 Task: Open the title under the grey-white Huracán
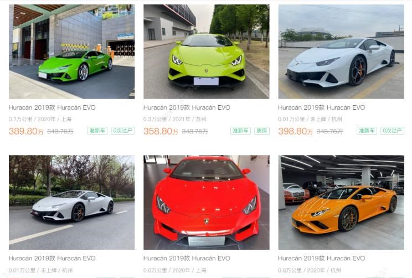click(x=52, y=258)
